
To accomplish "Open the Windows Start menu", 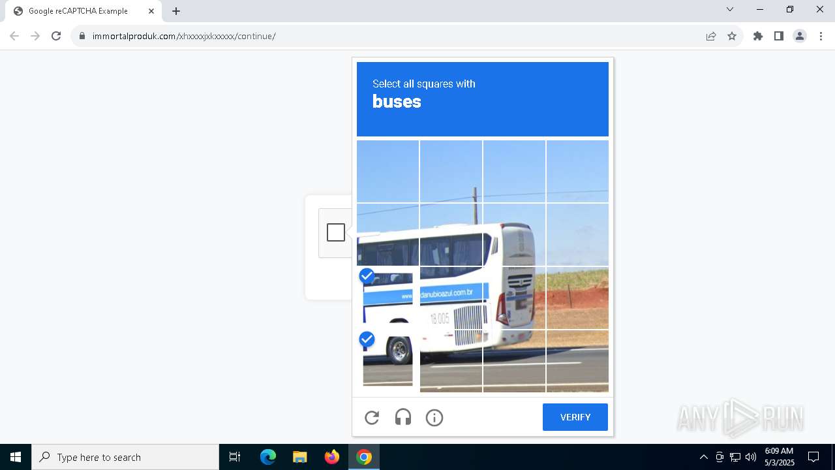I will point(16,457).
